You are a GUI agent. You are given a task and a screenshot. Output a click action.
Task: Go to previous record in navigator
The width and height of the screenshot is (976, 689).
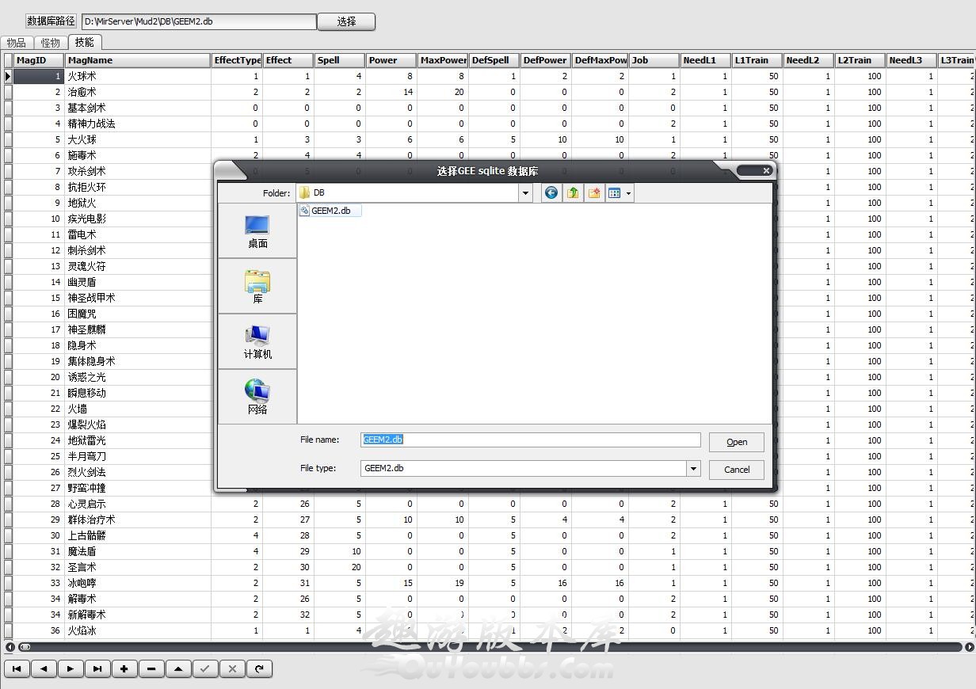44,668
